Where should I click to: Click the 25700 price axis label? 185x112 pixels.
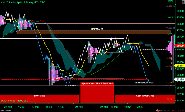(x=180, y=37)
